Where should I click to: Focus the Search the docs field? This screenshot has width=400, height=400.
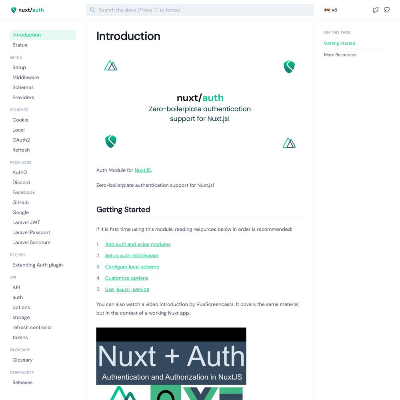[x=200, y=10]
